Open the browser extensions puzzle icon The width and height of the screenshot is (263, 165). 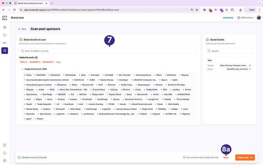coord(232,10)
